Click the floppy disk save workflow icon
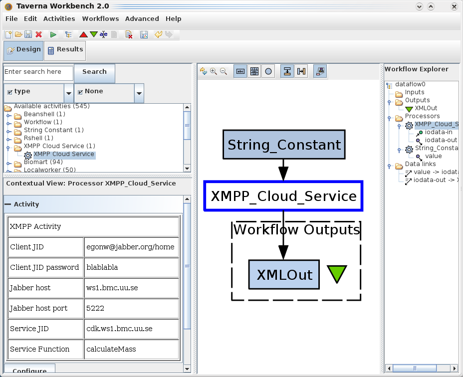The height and width of the screenshot is (377, 463). (x=28, y=34)
